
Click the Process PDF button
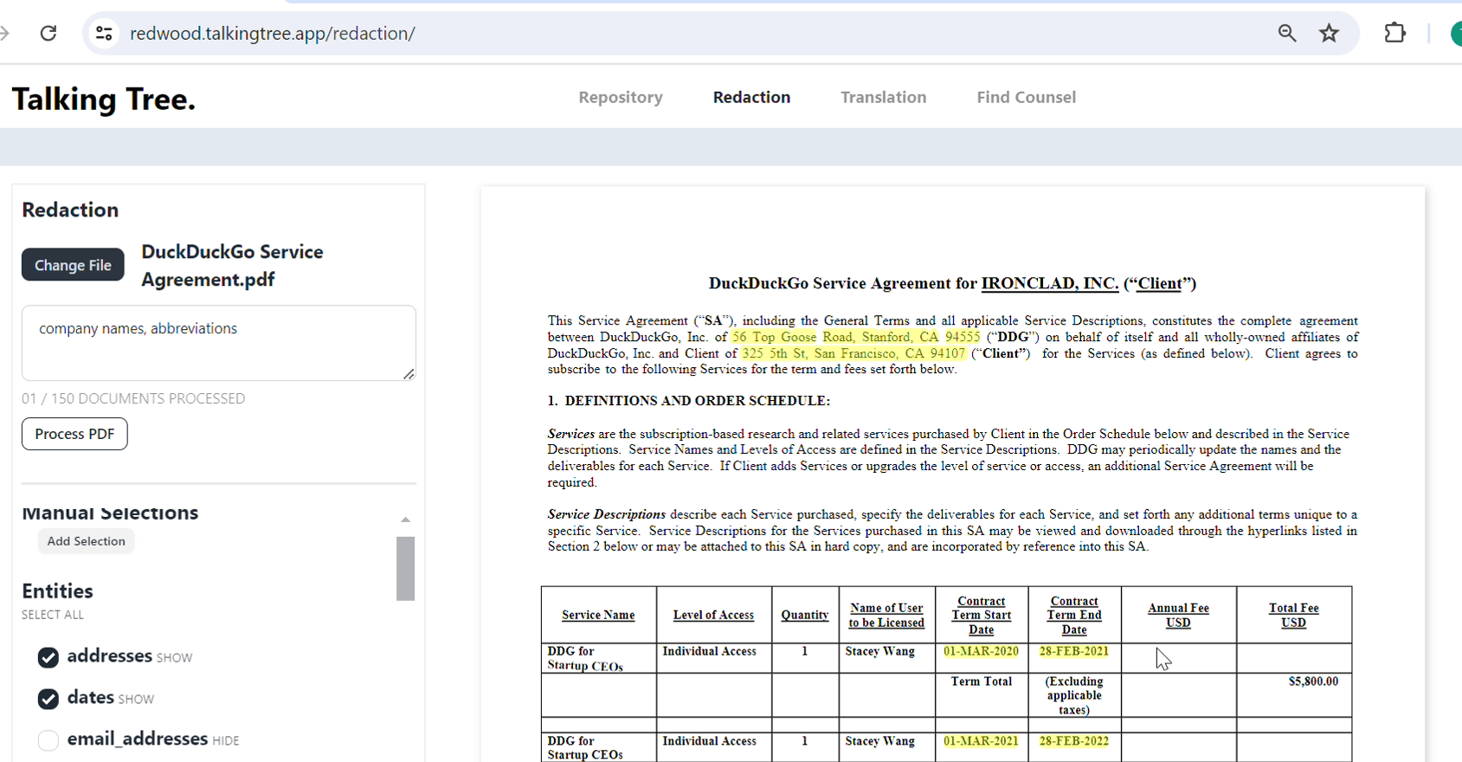74,434
